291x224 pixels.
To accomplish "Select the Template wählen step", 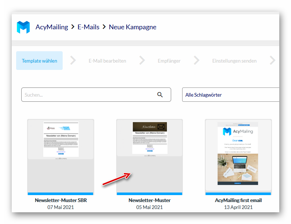I will 39,61.
